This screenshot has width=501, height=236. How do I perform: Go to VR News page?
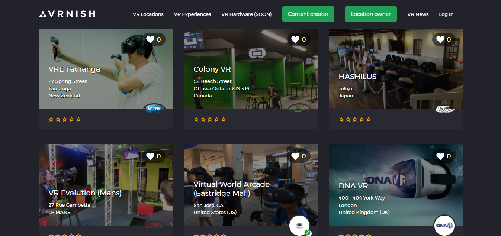click(x=418, y=14)
